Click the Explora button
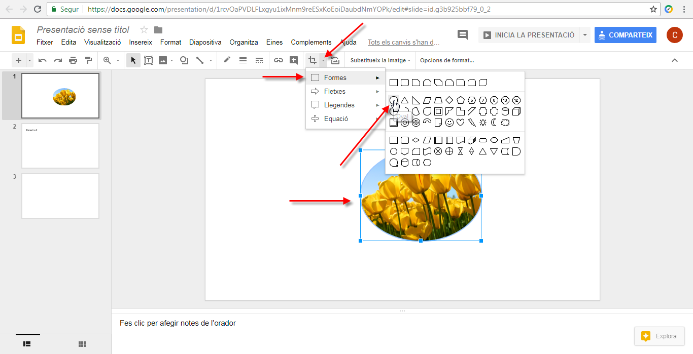The width and height of the screenshot is (693, 354). click(659, 336)
